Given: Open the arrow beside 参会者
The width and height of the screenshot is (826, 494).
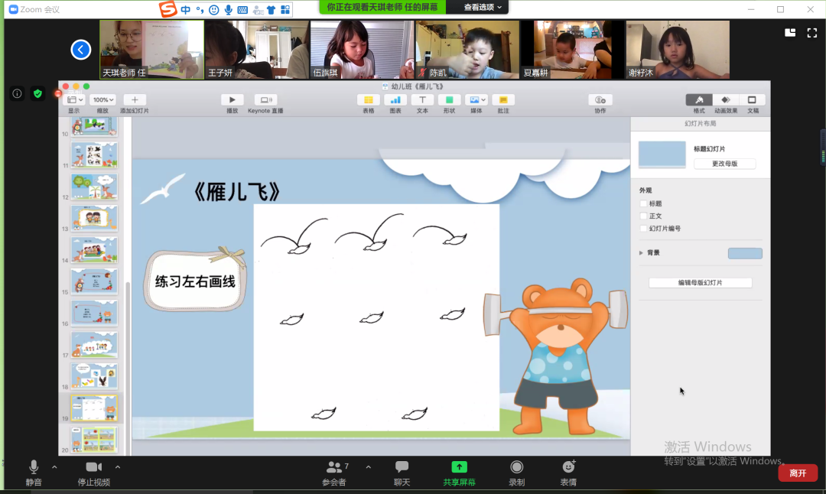Looking at the screenshot, I should click(368, 467).
